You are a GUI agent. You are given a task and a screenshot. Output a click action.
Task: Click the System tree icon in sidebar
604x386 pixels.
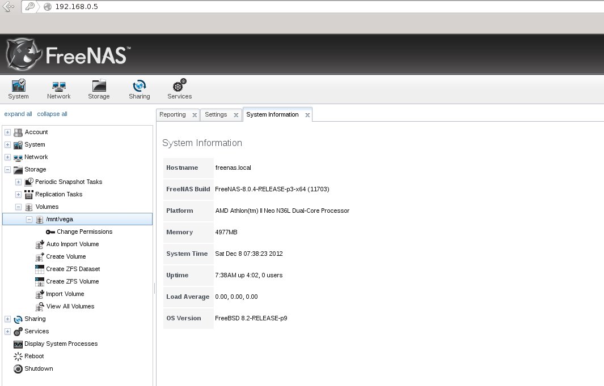click(18, 145)
